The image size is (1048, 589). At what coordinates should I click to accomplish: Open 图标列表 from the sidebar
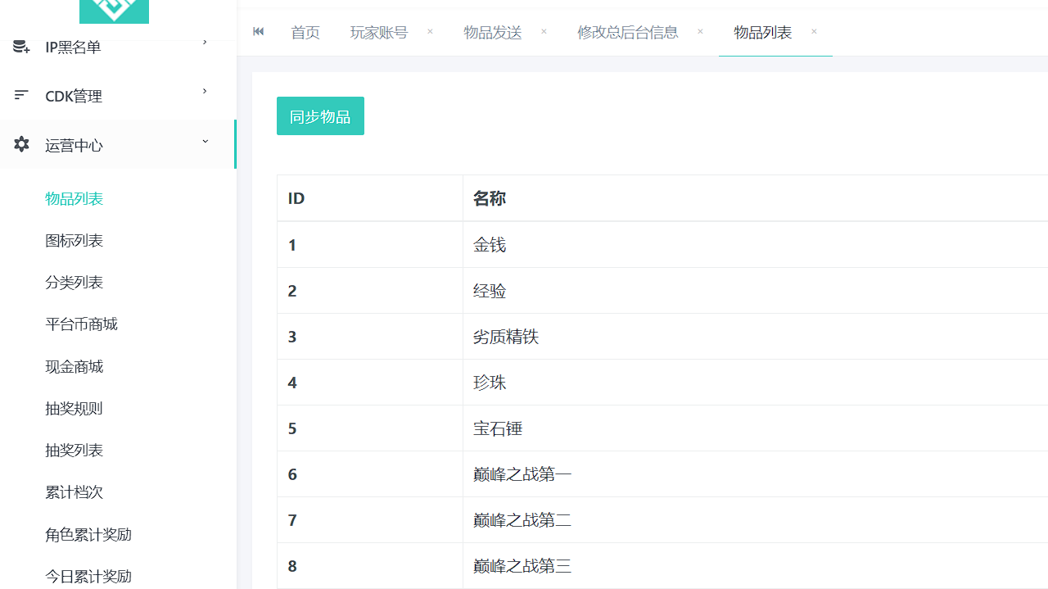74,240
